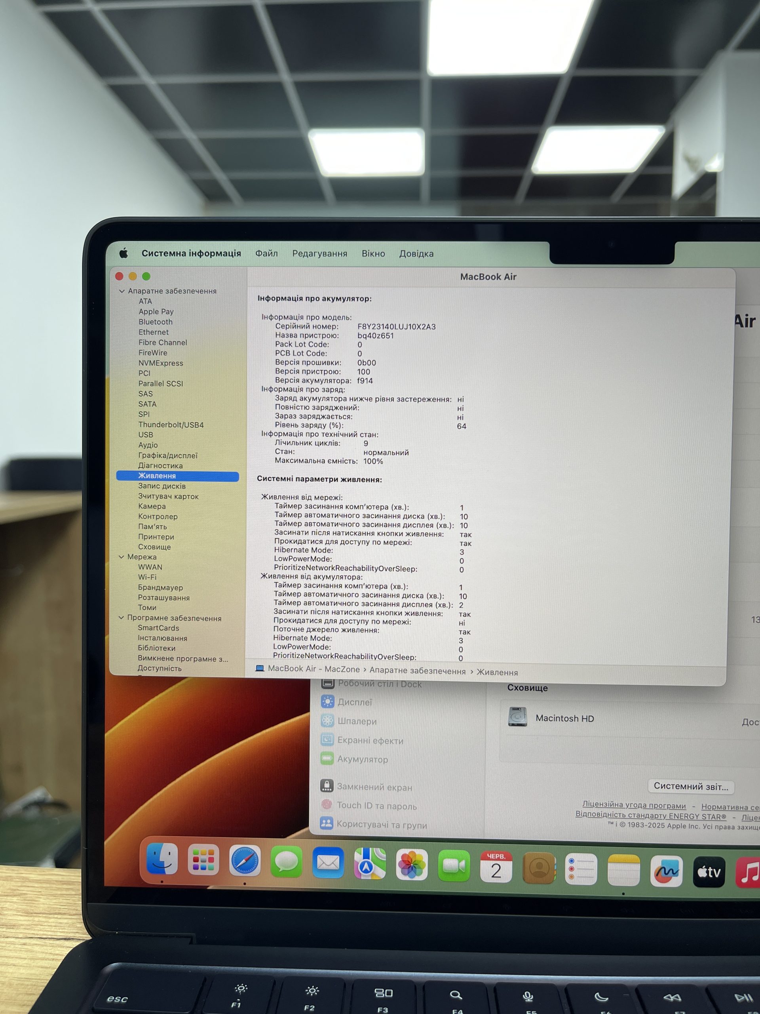This screenshot has width=760, height=1014.
Task: Select ATA in the sidebar
Action: click(145, 301)
